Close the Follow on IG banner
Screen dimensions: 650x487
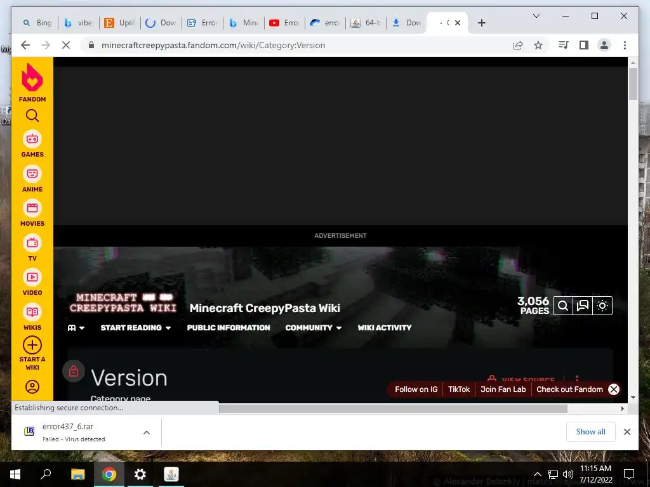pos(614,389)
